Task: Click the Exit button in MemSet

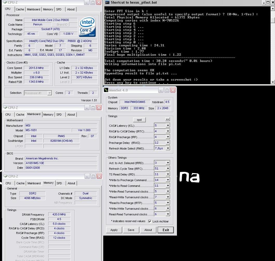Action: 166,230
